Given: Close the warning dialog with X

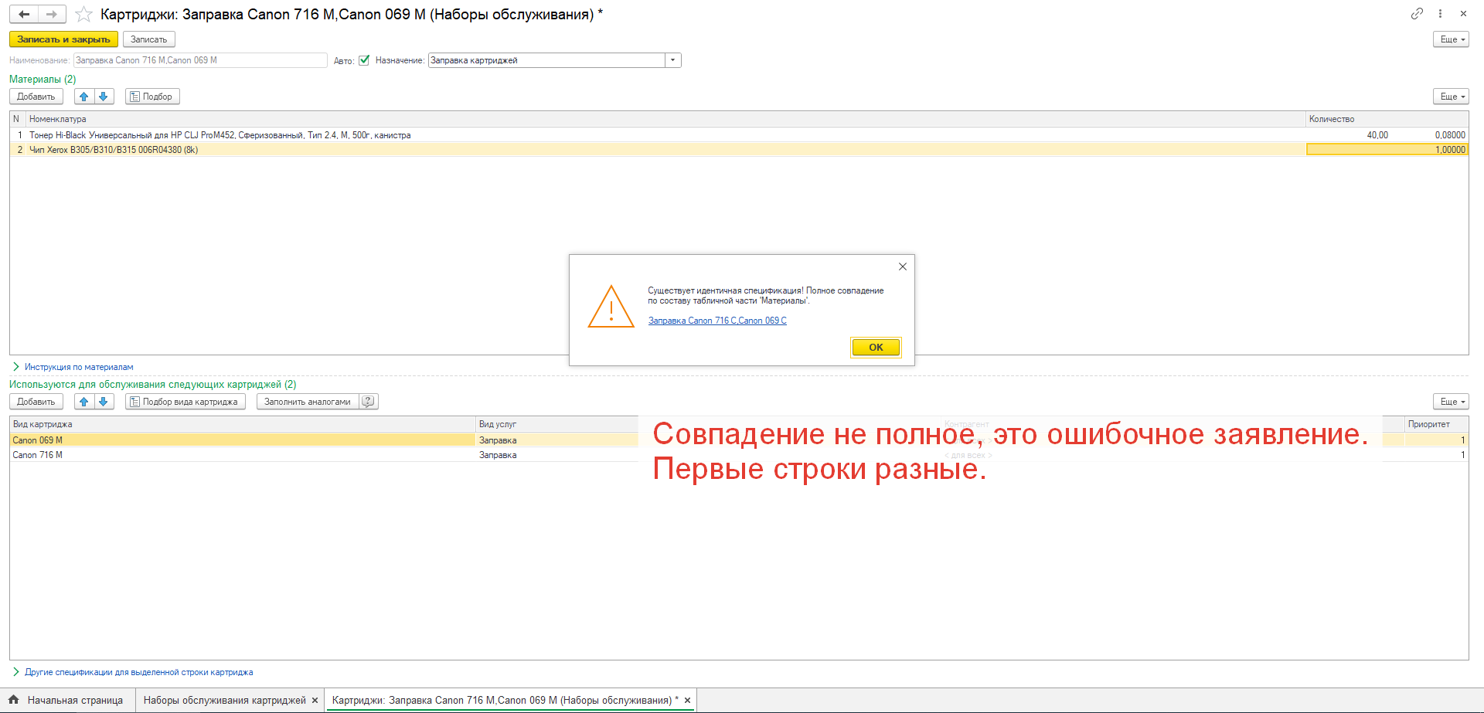Looking at the screenshot, I should (902, 267).
